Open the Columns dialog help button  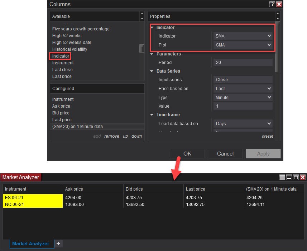point(272,4)
